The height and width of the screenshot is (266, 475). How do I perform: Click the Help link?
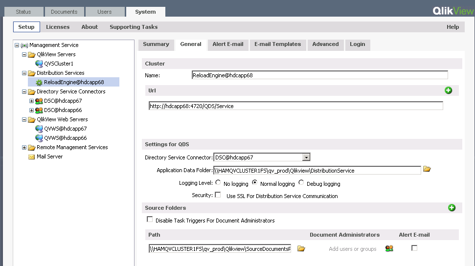[452, 27]
